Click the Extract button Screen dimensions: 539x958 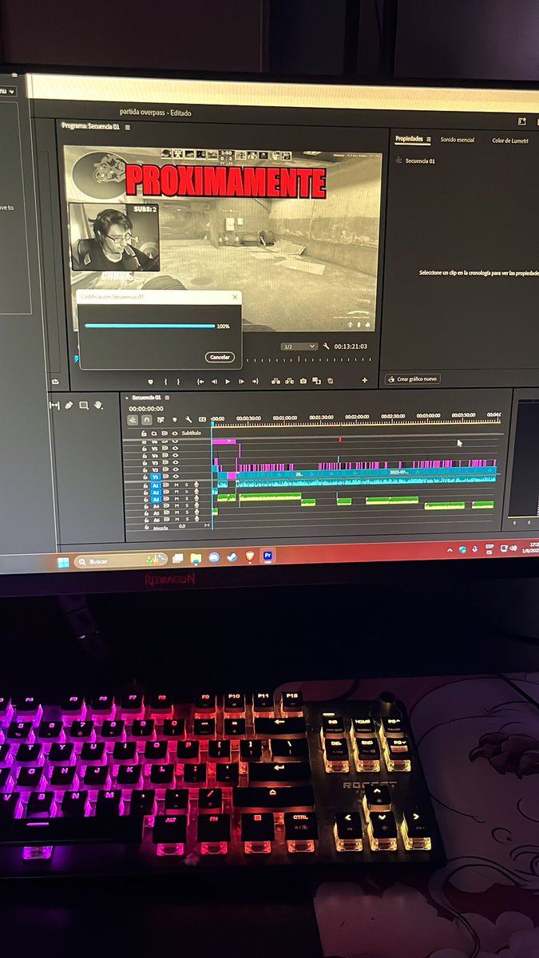pyautogui.click(x=289, y=382)
